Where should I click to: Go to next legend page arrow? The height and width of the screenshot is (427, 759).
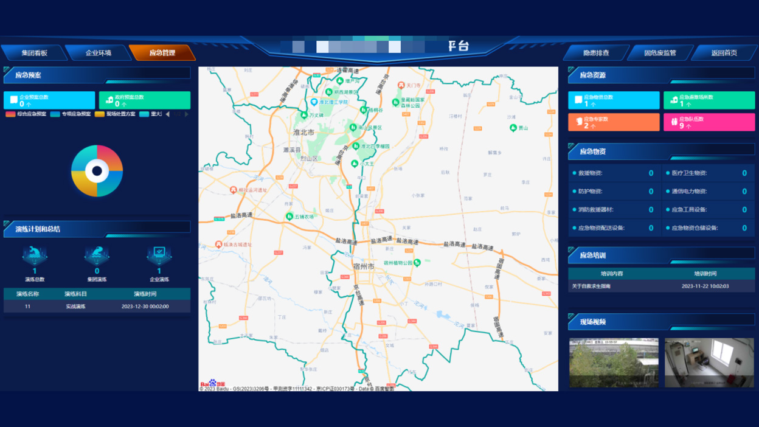click(x=187, y=114)
